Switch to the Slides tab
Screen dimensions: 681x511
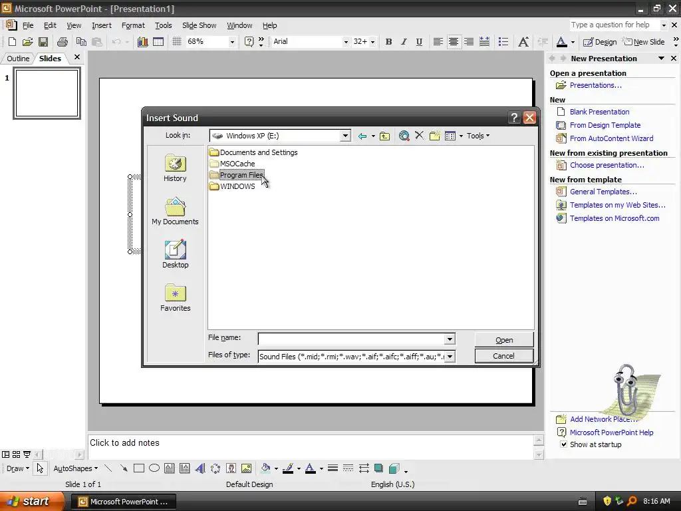pyautogui.click(x=50, y=59)
